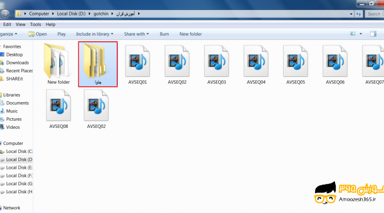Select the AVSEQ06 video file

click(335, 64)
